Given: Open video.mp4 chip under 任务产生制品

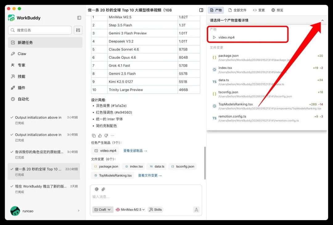Looking at the screenshot, I should click(x=105, y=151).
